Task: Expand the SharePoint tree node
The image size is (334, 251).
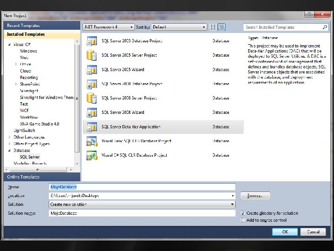Action: [x=16, y=84]
